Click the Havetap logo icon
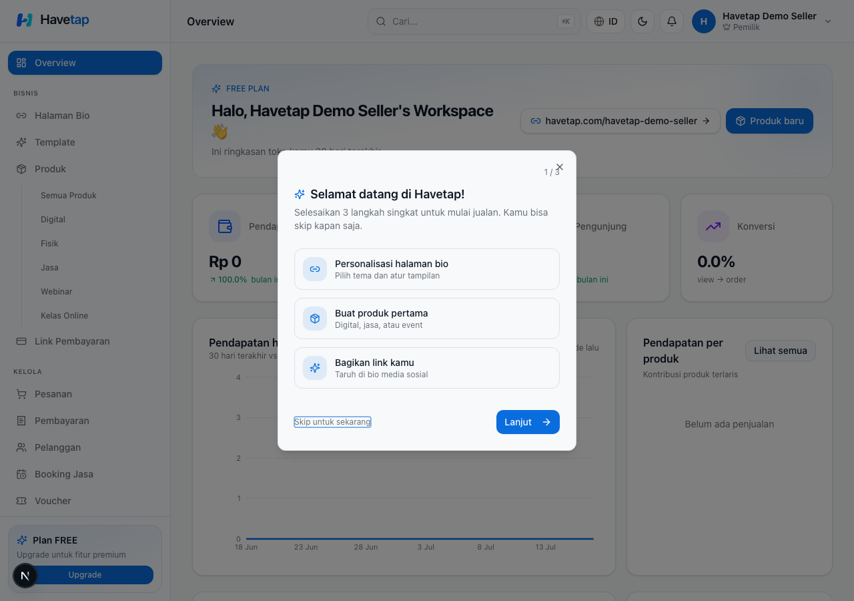The image size is (854, 601). pos(25,20)
